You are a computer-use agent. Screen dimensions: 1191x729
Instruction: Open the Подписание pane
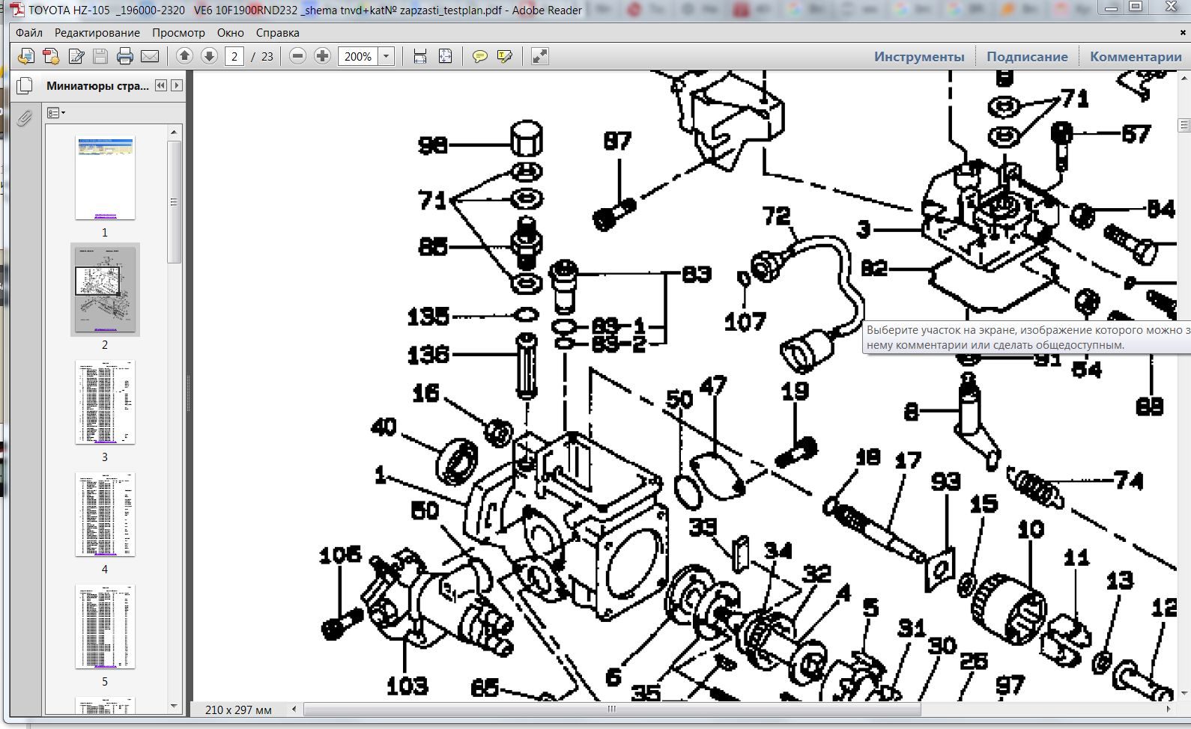[x=1027, y=57]
